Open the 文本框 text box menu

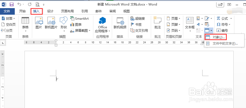tap(190, 24)
